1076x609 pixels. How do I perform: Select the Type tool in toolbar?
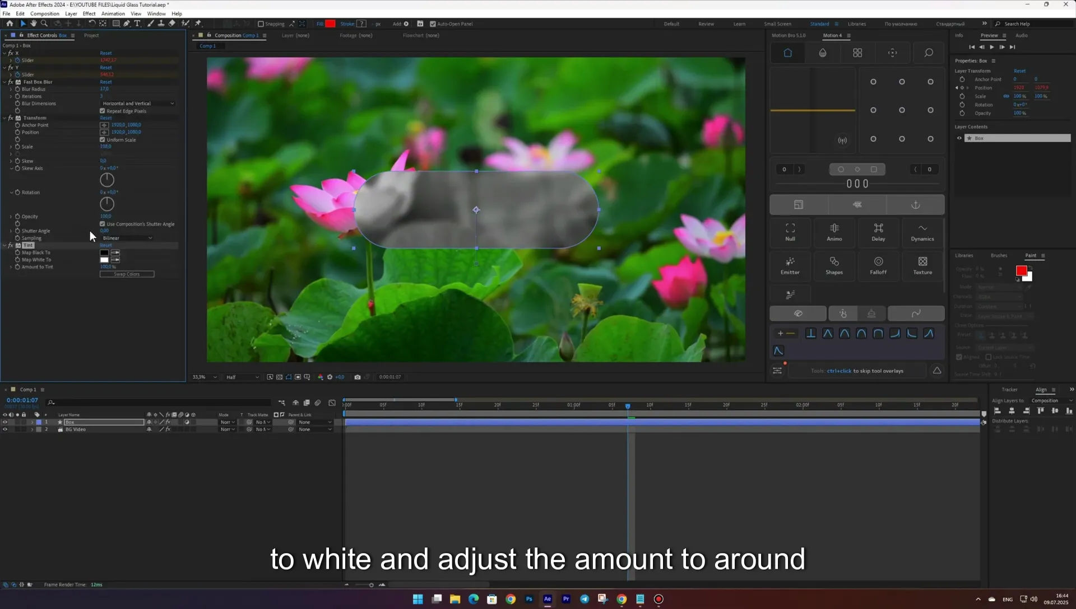pyautogui.click(x=137, y=24)
